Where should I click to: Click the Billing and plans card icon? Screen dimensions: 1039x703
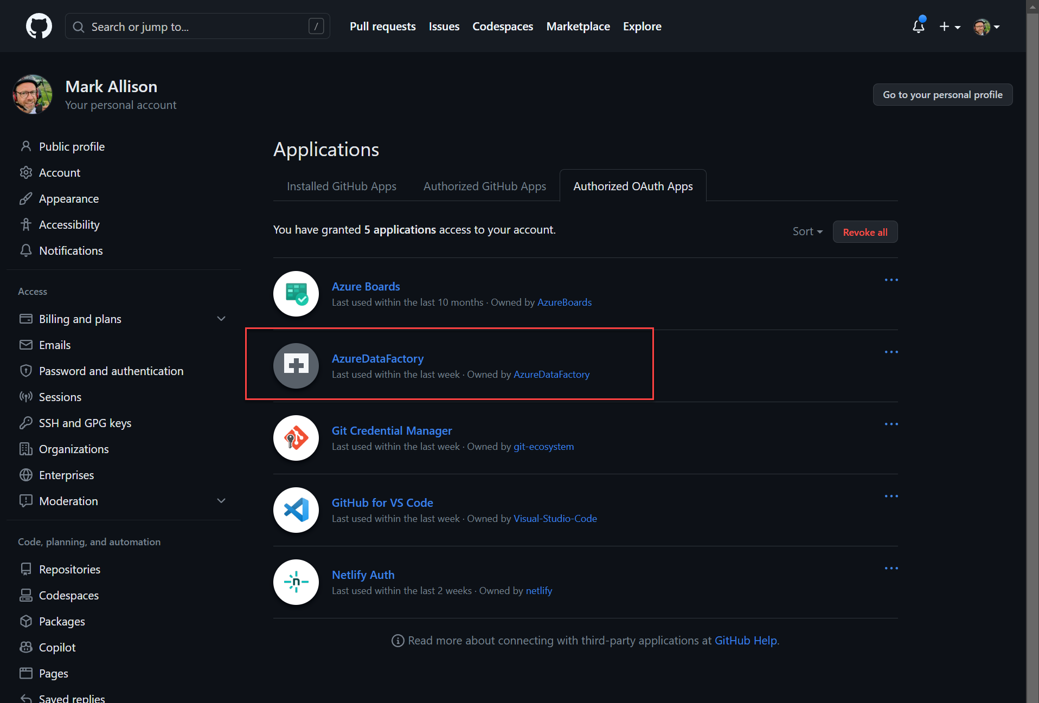click(x=25, y=319)
